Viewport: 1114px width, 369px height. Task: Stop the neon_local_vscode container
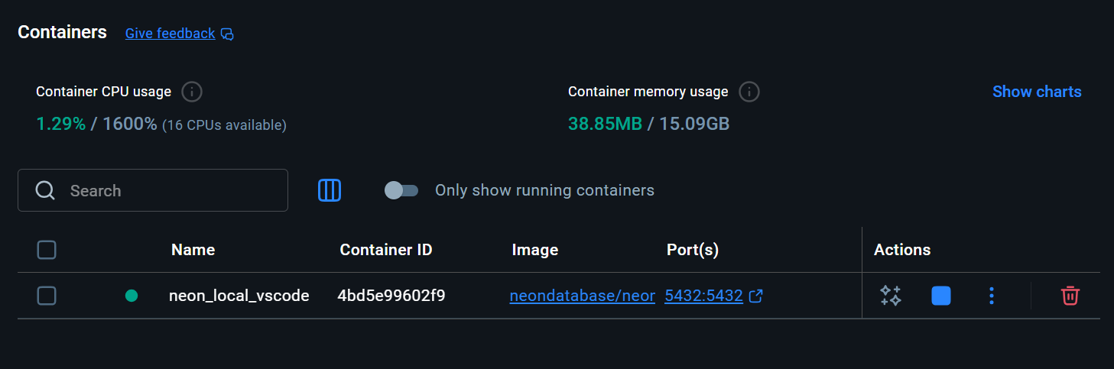click(x=941, y=296)
